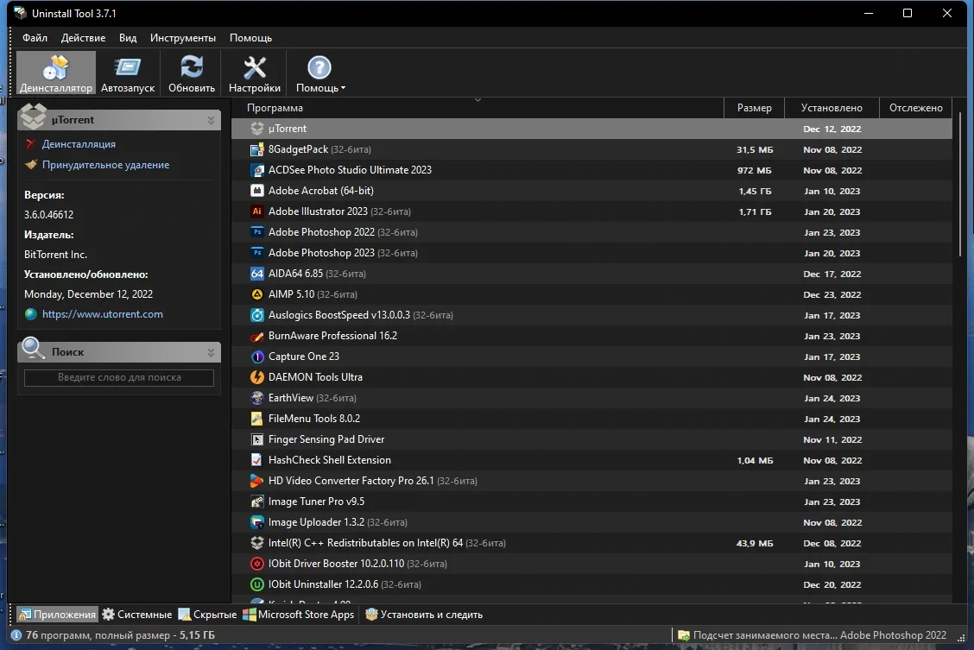This screenshot has width=974, height=650.
Task: Click Подсчет занимаемого места status text
Action: pyautogui.click(x=819, y=635)
